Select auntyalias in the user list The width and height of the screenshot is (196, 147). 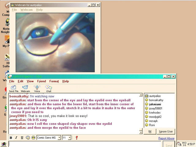(x=155, y=96)
